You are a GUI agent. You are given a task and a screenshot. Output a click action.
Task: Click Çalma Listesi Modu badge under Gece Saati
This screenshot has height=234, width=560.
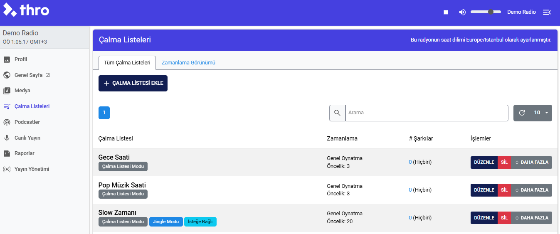pos(123,166)
